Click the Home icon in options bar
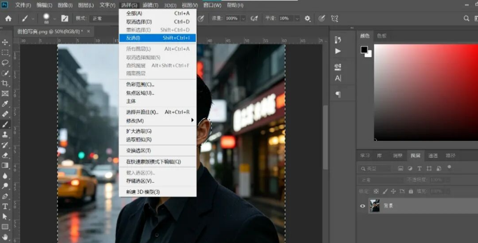This screenshot has width=478, height=243. coord(8,18)
